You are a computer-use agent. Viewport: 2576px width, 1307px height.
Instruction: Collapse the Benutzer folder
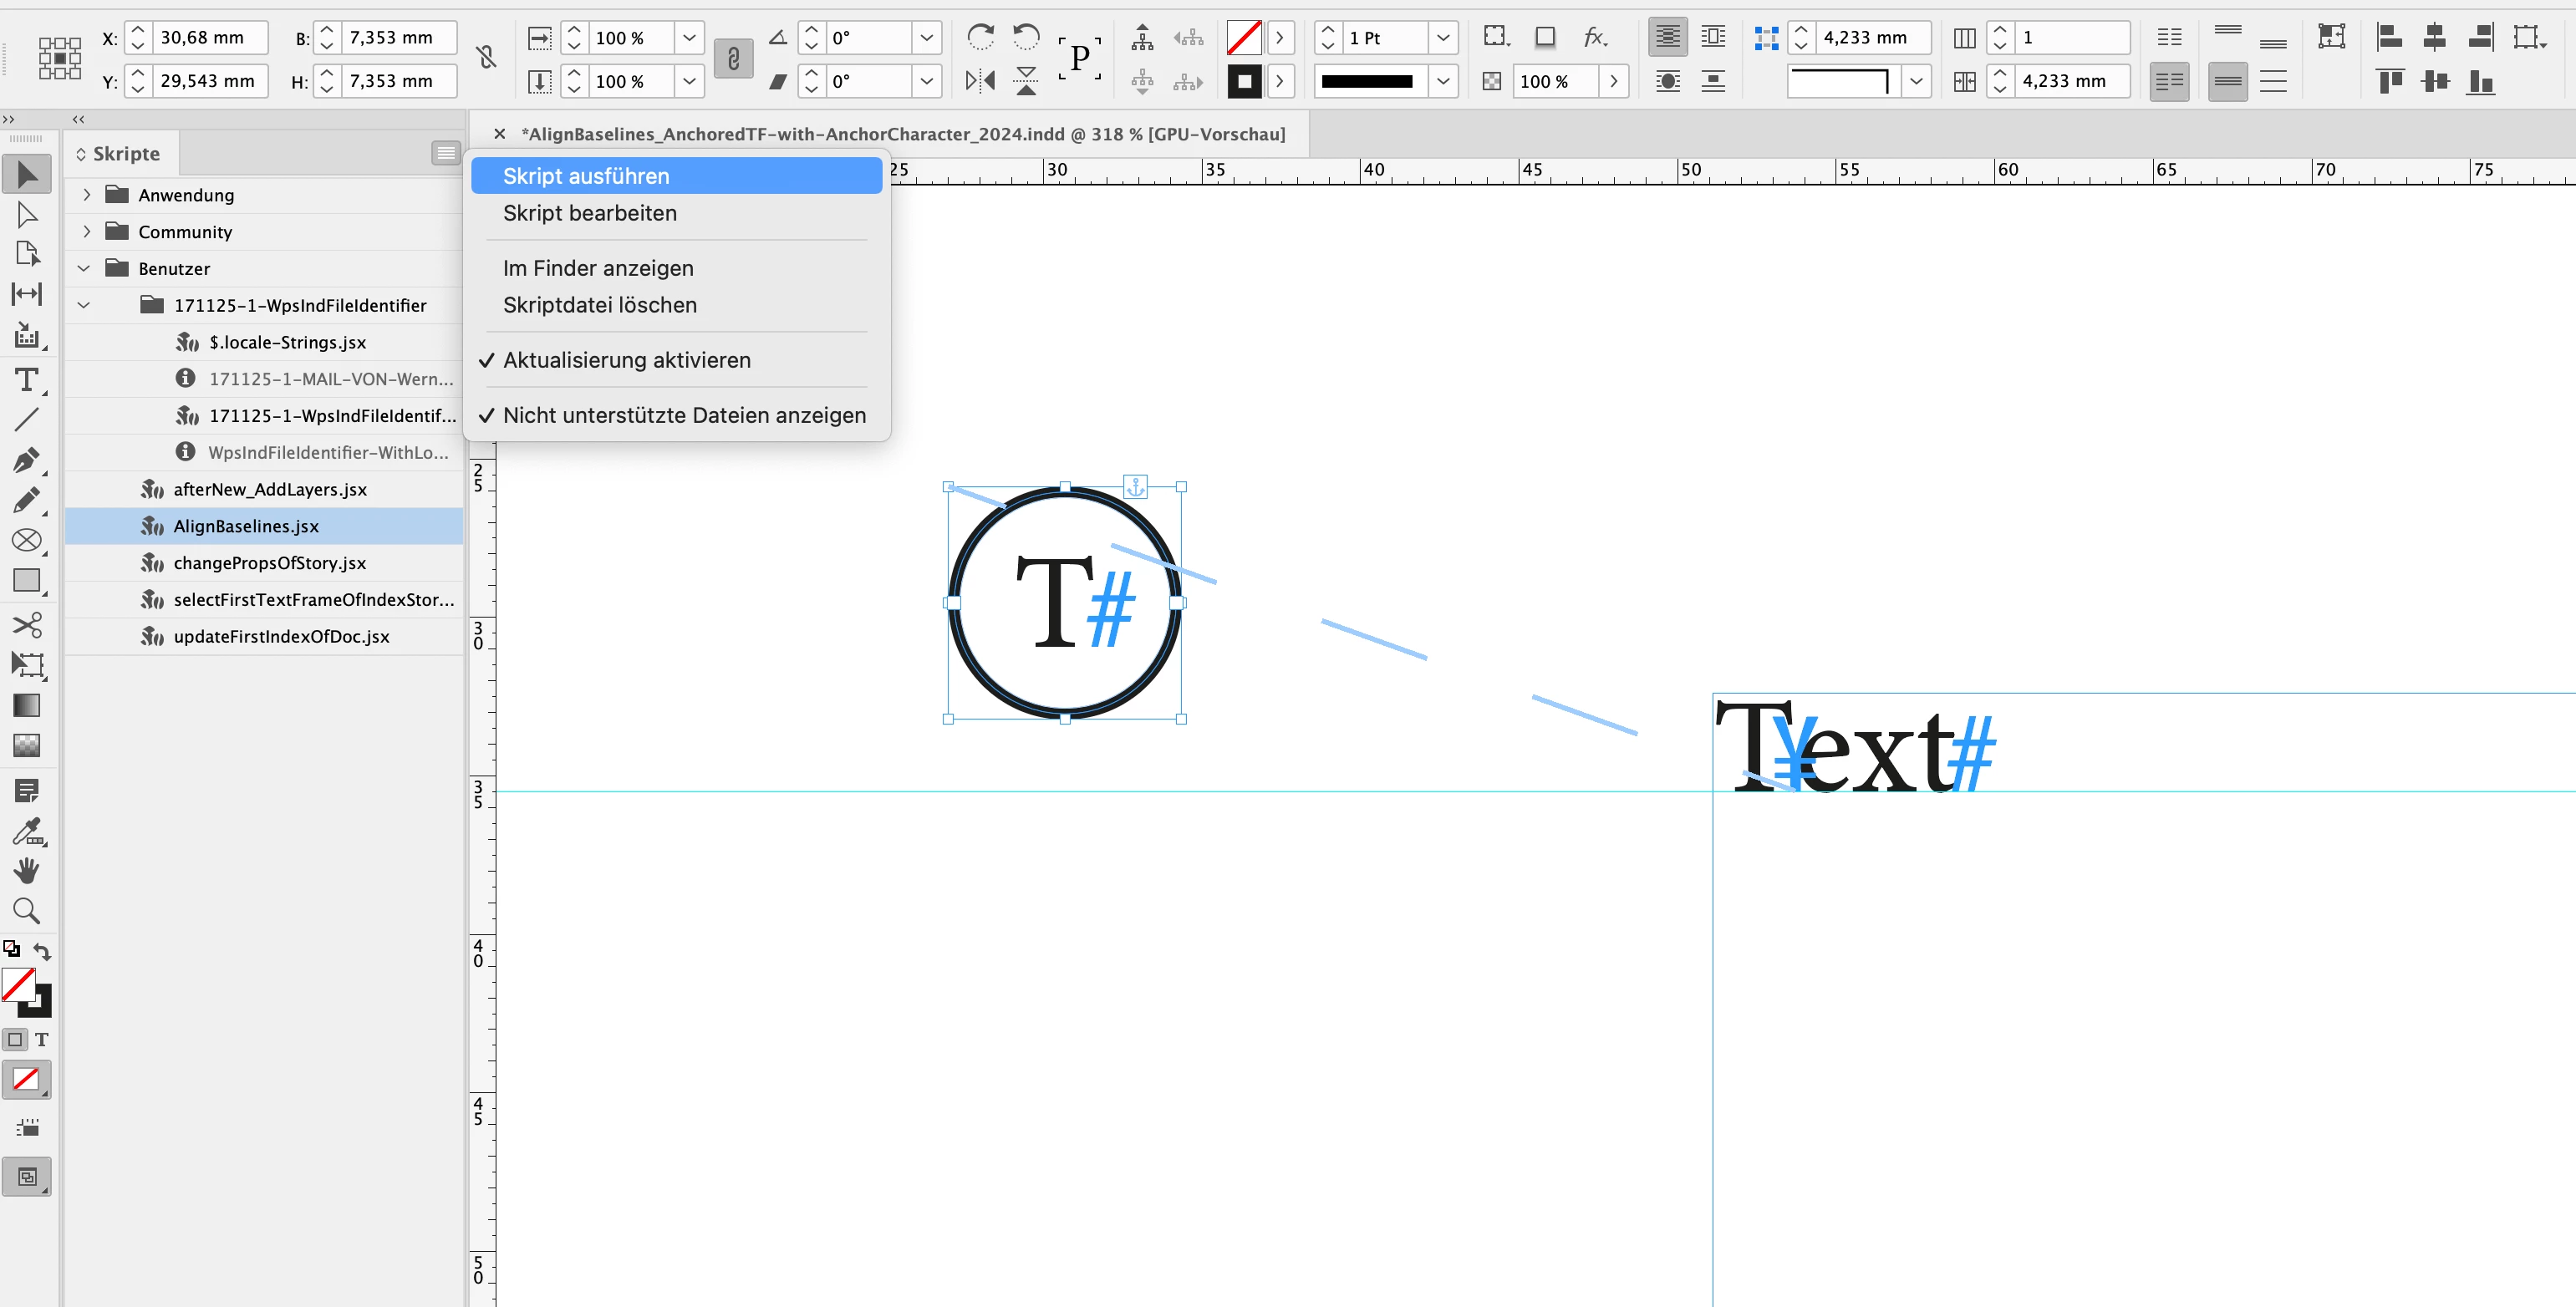tap(84, 268)
